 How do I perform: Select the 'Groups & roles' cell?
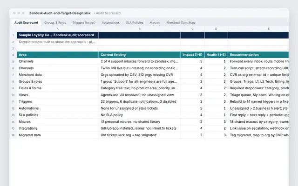tap(58, 82)
